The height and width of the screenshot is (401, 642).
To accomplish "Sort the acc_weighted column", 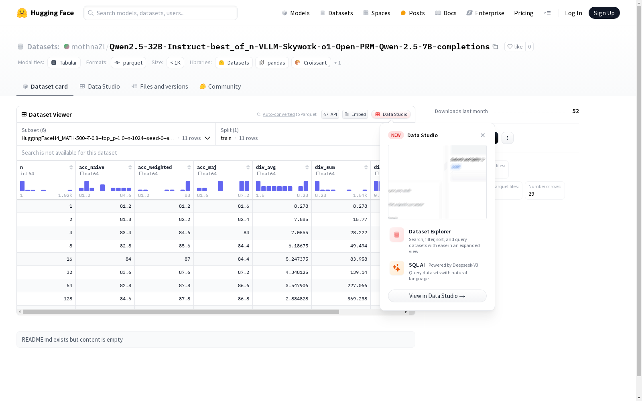I will (189, 167).
